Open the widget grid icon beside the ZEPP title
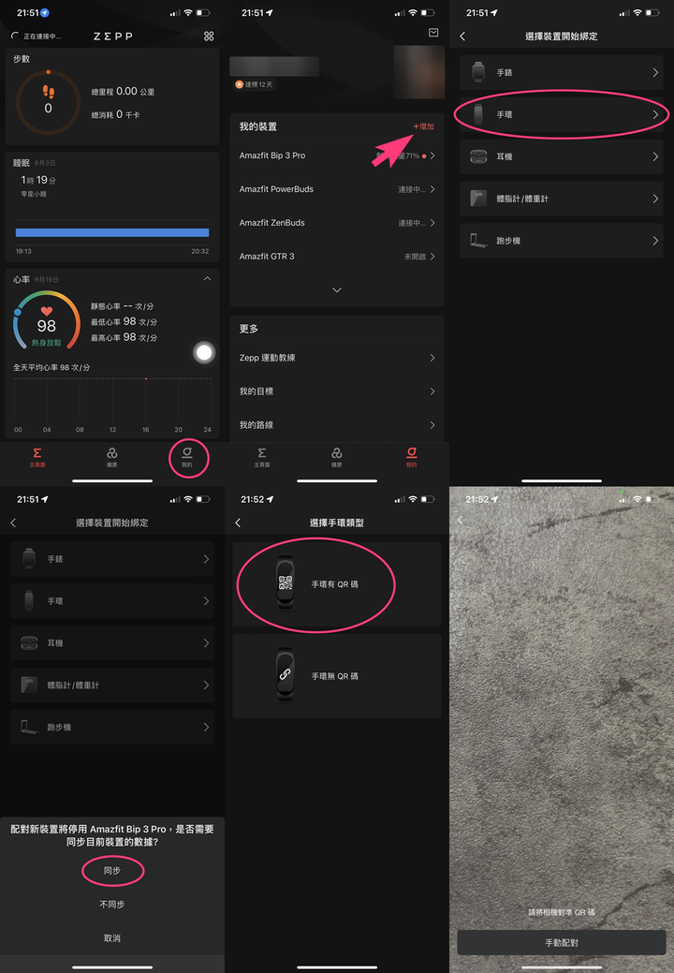The image size is (674, 973). pos(209,36)
